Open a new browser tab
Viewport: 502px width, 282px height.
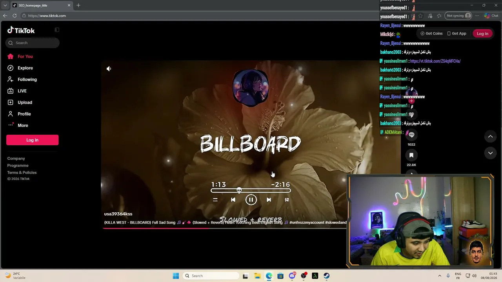[78, 5]
